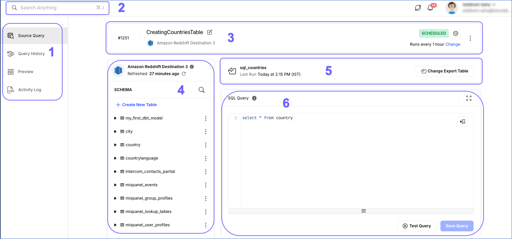This screenshot has height=239, width=512.
Task: Refresh the Amazon Redshift Destination 3 schema
Action: pyautogui.click(x=183, y=74)
